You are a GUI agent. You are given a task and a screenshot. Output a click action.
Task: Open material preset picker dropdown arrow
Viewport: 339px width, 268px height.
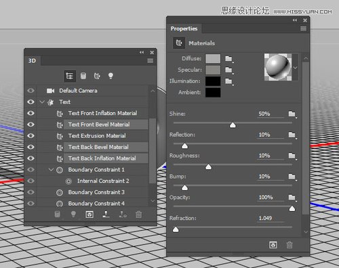click(295, 68)
